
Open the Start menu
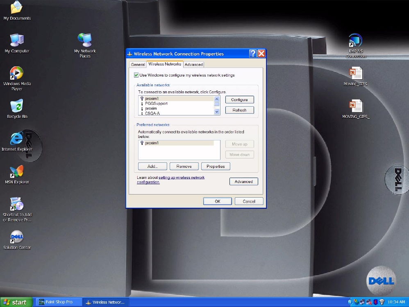click(x=16, y=302)
